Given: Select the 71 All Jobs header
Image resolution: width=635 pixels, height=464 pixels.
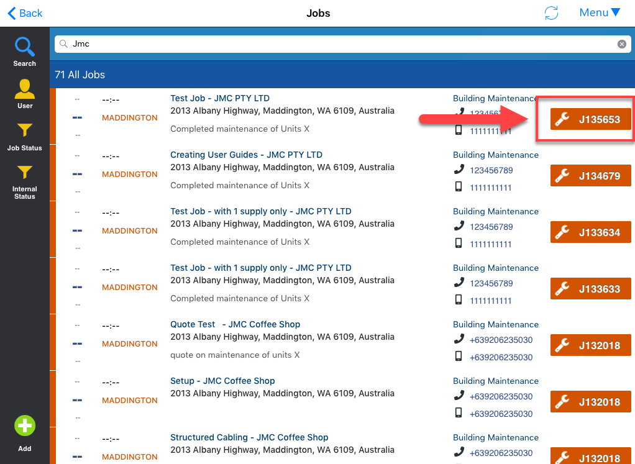Looking at the screenshot, I should coord(80,75).
